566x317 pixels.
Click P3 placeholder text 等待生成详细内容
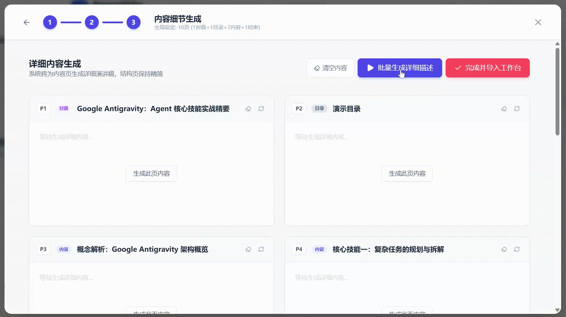(66, 278)
